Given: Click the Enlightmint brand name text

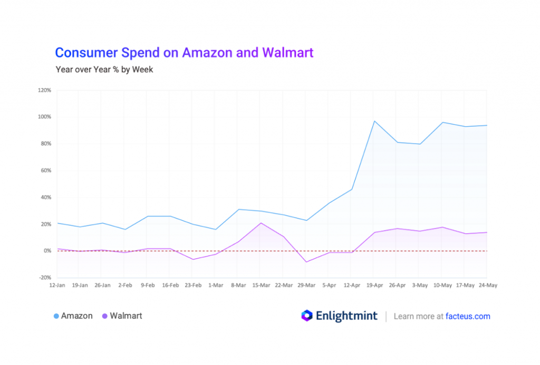Looking at the screenshot, I should [346, 316].
